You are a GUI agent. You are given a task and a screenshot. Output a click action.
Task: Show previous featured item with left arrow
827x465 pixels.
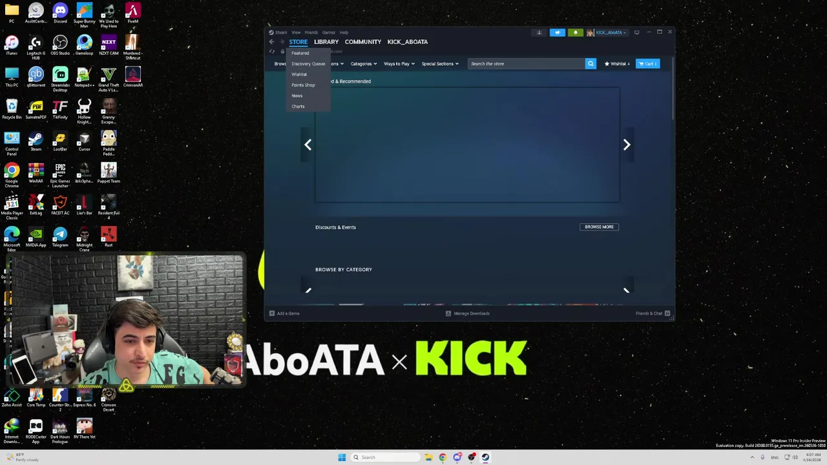[x=308, y=145]
